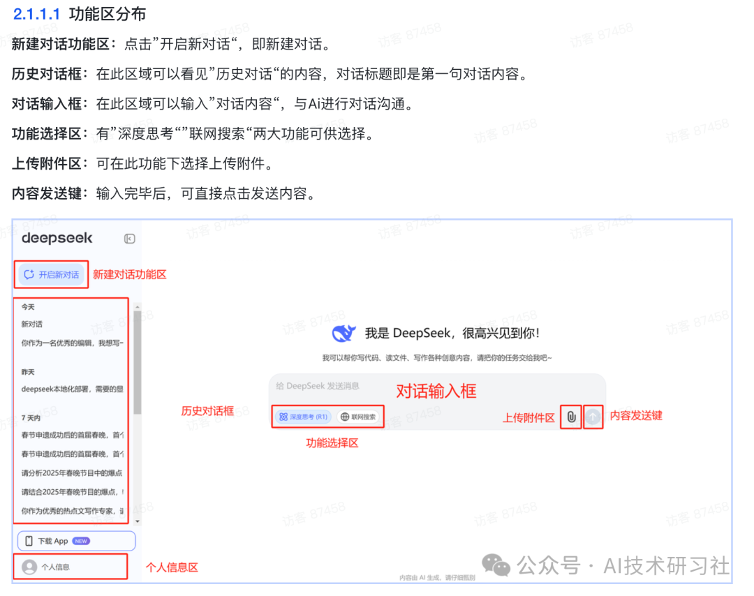Open history item deepseek本地化部署
754x596 pixels.
(72, 389)
